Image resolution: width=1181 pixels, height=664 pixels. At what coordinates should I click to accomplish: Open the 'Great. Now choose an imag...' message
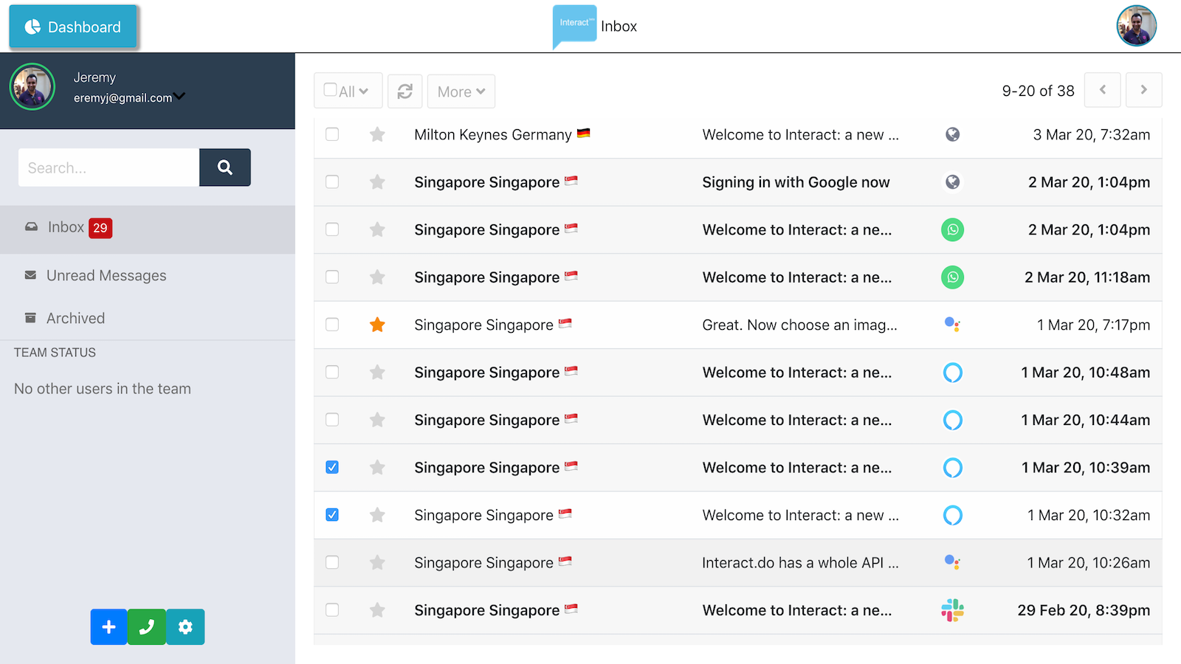799,325
